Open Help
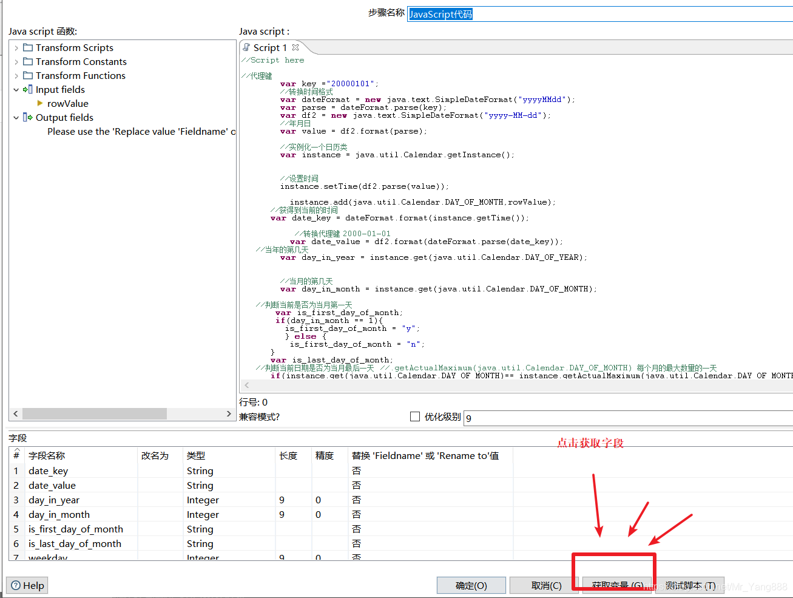 pyautogui.click(x=27, y=585)
